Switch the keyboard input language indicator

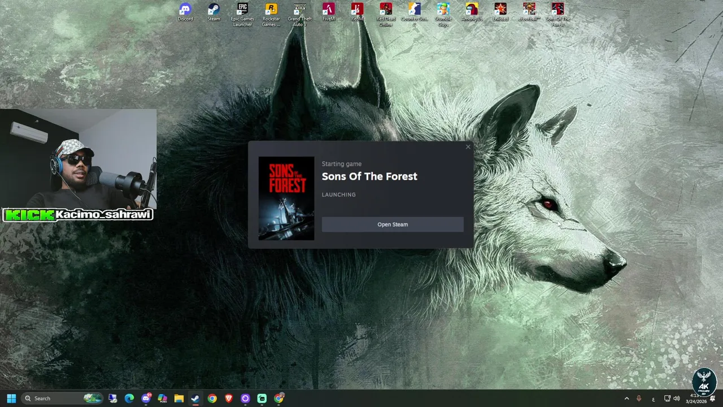coord(654,399)
